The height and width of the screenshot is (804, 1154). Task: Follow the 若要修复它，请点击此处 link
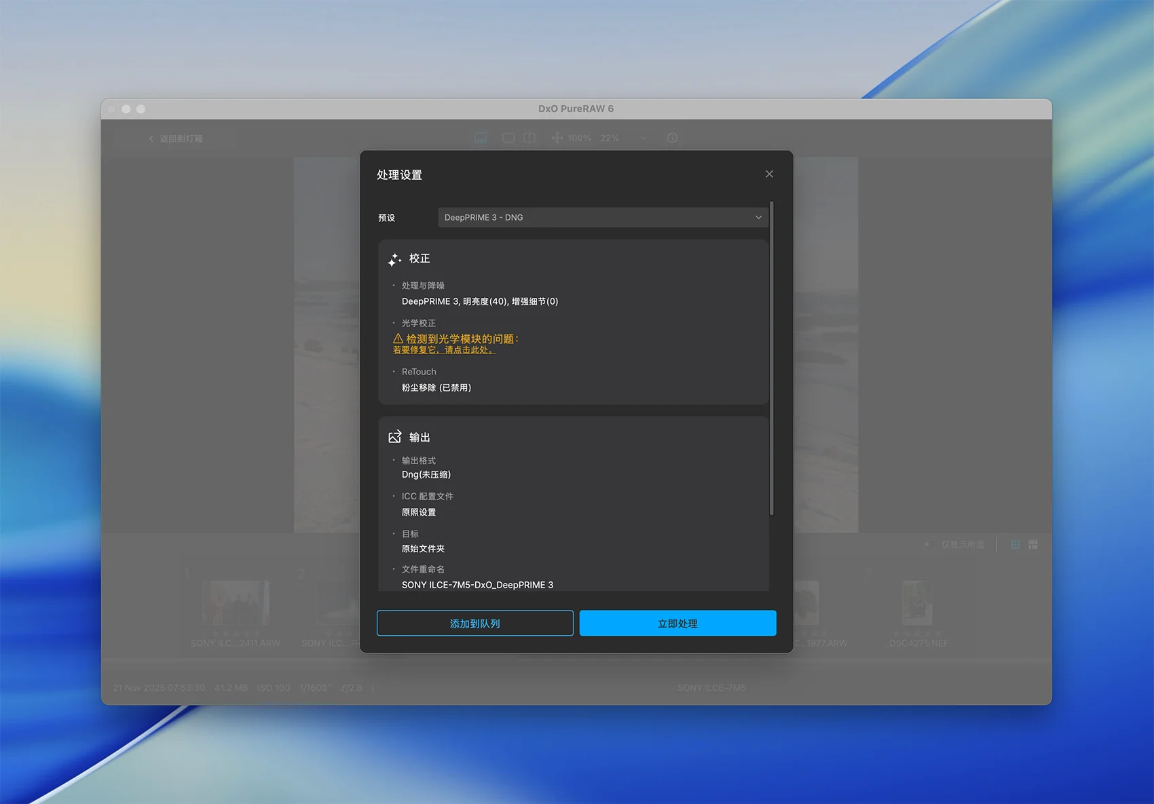(444, 350)
